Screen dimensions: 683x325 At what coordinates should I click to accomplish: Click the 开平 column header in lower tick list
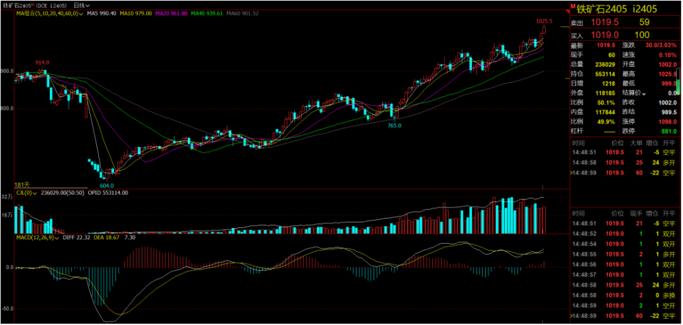(669, 214)
